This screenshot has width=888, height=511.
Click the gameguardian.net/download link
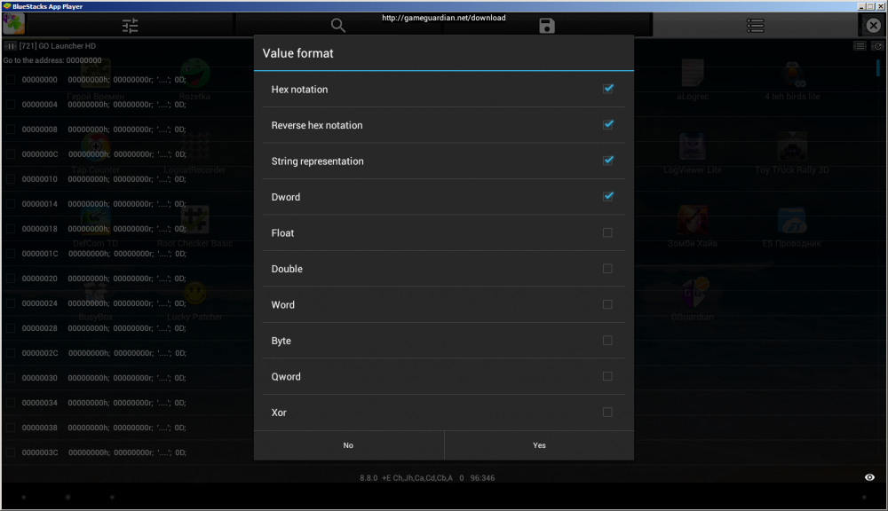click(x=443, y=18)
